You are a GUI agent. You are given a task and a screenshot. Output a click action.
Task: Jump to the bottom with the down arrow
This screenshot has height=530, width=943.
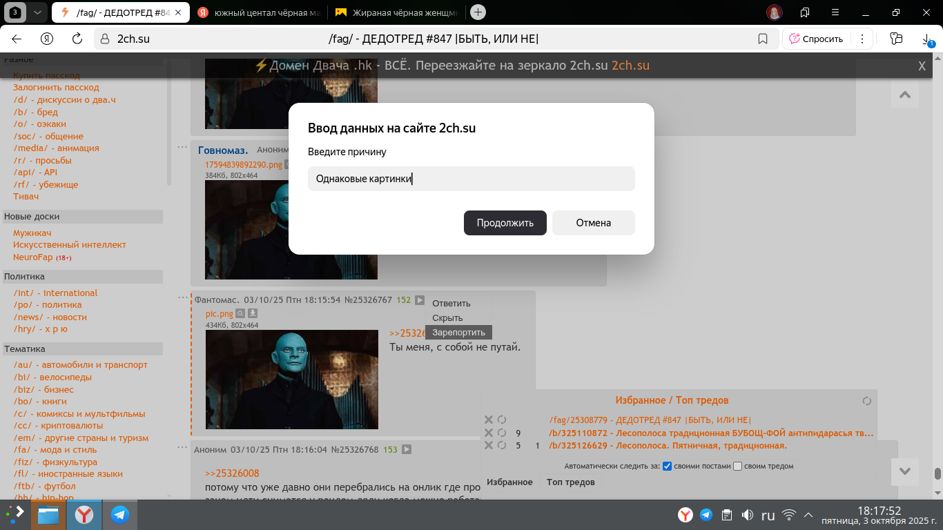[905, 472]
